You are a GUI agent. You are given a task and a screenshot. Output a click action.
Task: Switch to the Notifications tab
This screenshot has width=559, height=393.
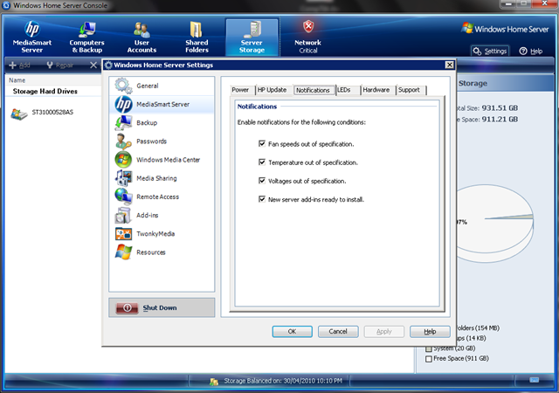pos(313,90)
